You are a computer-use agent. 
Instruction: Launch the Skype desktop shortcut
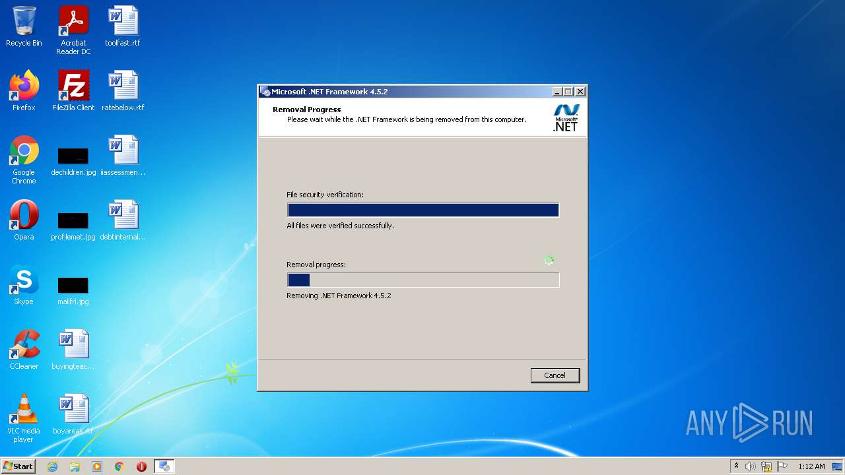(x=24, y=284)
